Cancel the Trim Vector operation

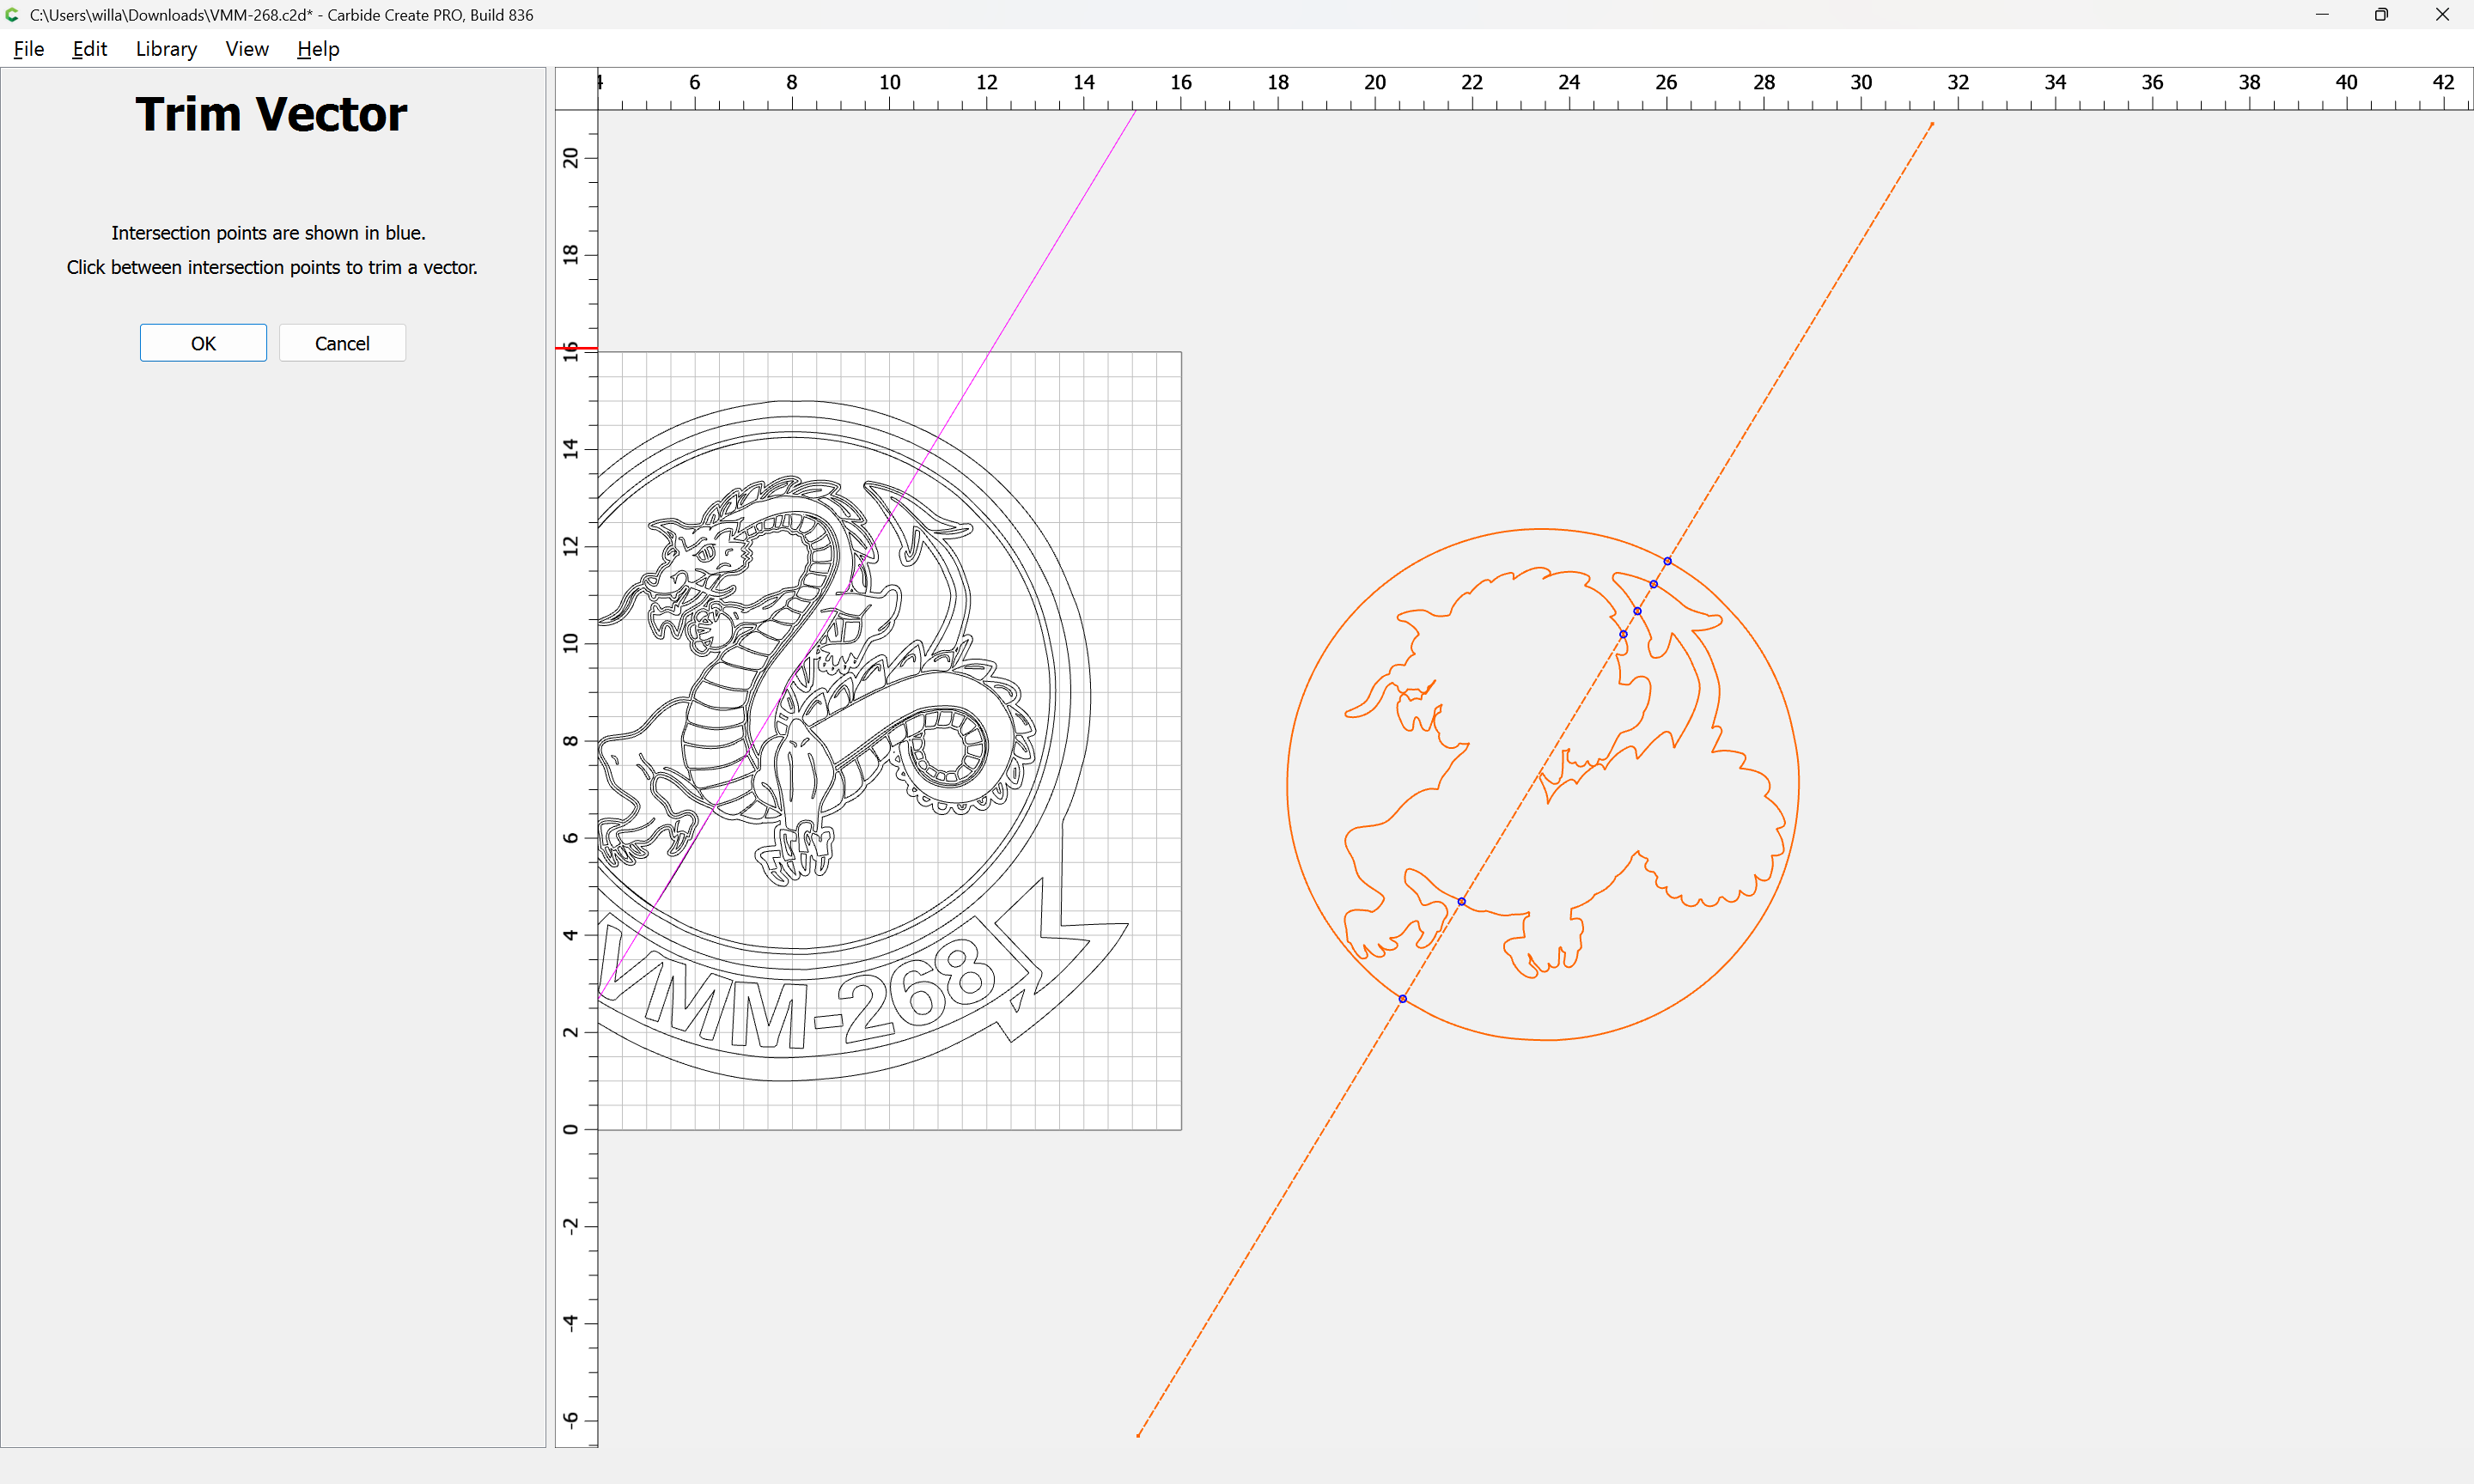pos(342,343)
